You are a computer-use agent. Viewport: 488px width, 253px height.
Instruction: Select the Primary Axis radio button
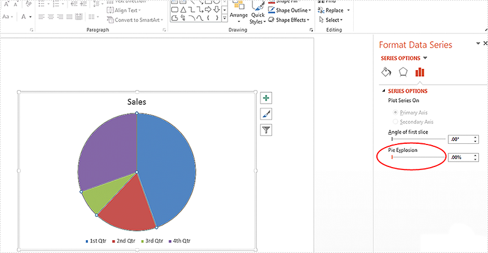click(x=395, y=112)
